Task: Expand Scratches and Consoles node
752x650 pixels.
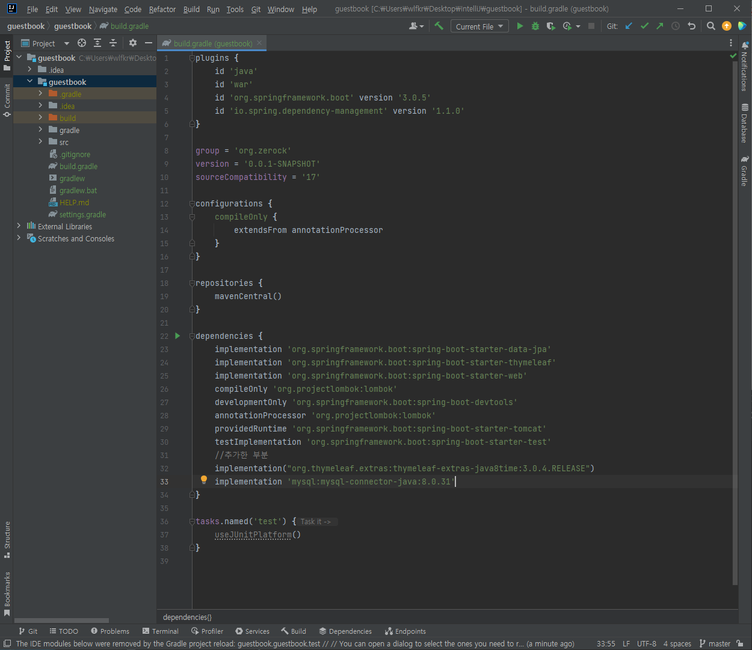Action: click(19, 238)
